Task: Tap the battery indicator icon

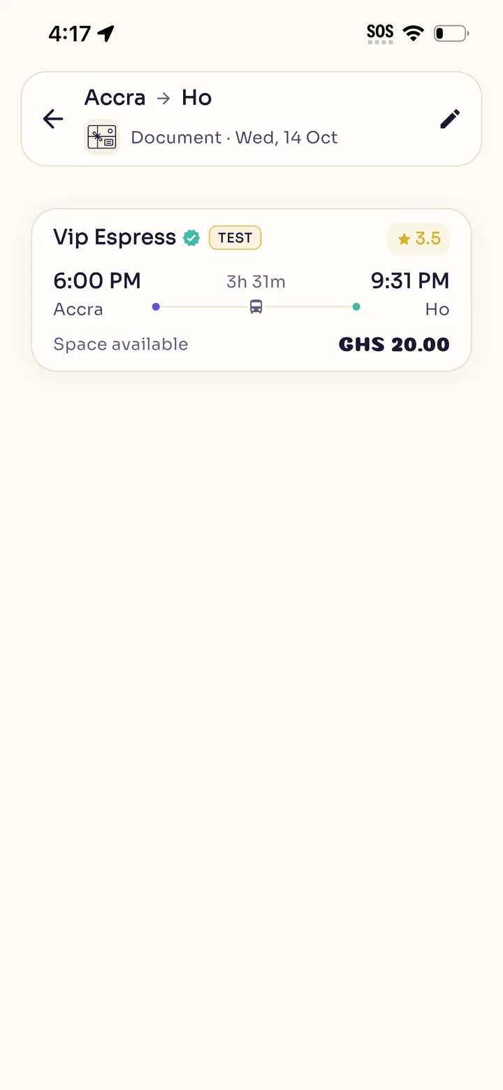Action: coord(451,33)
